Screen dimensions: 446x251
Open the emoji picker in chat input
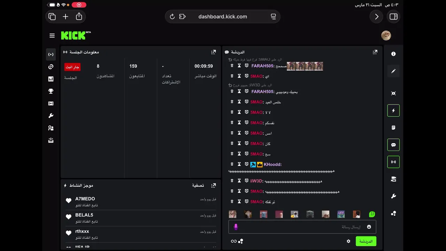click(369, 227)
